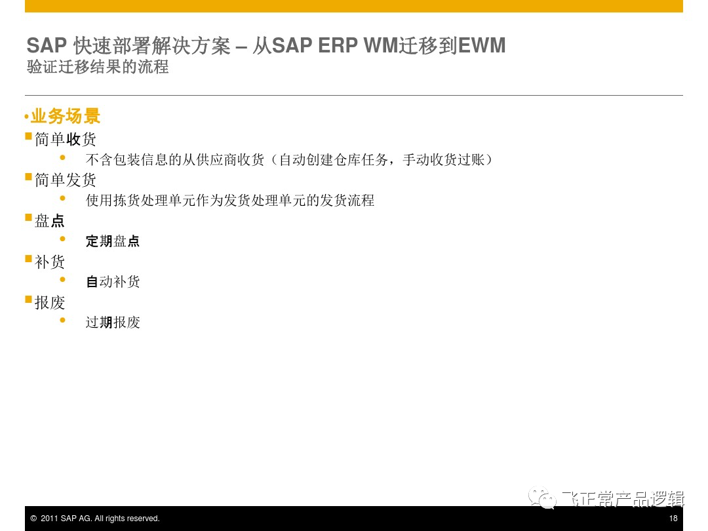Click the round bullet before 自动补货
Screen dimensions: 708x531
pos(62,278)
